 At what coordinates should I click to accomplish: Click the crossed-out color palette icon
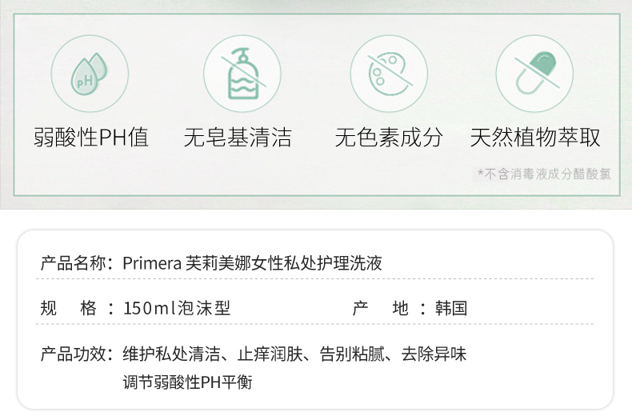click(389, 74)
